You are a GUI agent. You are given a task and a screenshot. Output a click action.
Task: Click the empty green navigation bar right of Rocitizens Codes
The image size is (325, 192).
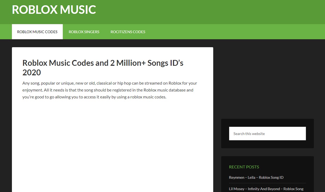click(x=233, y=32)
